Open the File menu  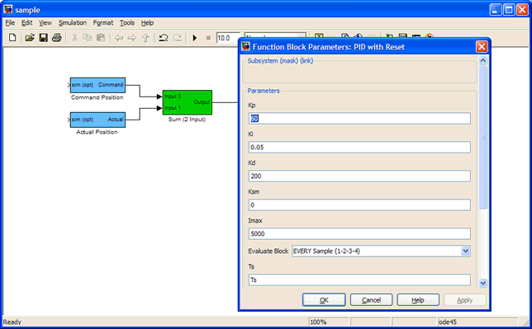(10, 23)
